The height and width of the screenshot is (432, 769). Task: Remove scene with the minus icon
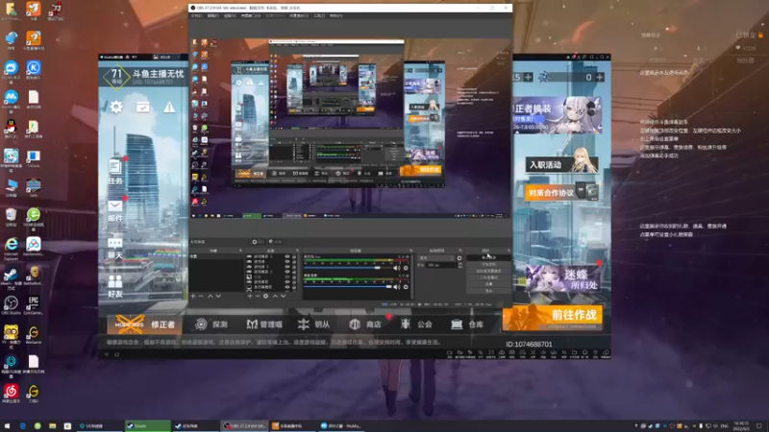point(201,296)
